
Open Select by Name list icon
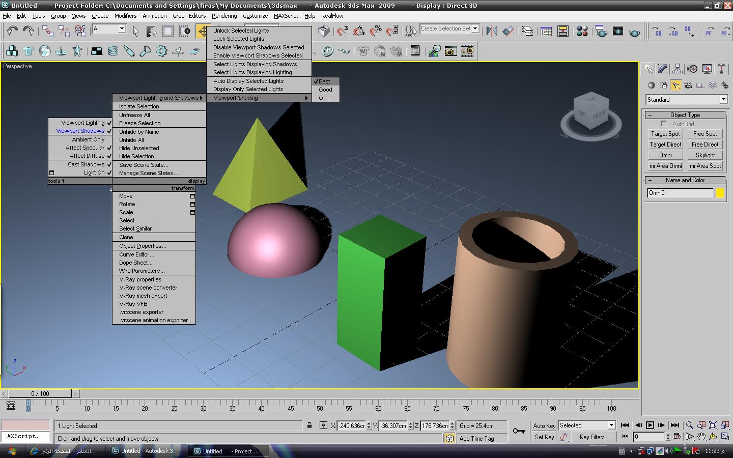tap(151, 31)
